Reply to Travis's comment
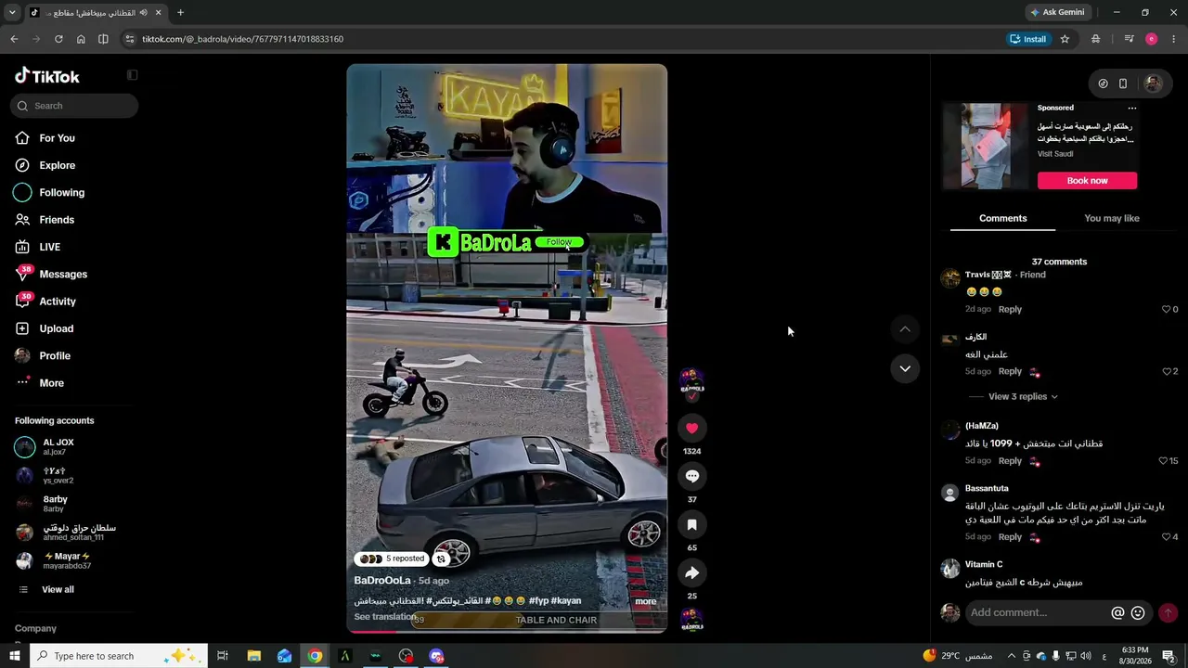 pos(1010,310)
